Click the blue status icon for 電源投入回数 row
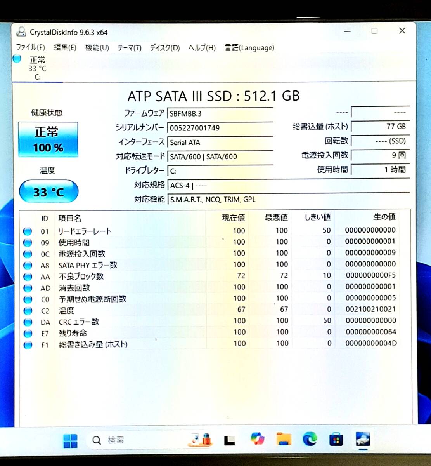Viewport: 431px width, 466px height. pos(28,254)
